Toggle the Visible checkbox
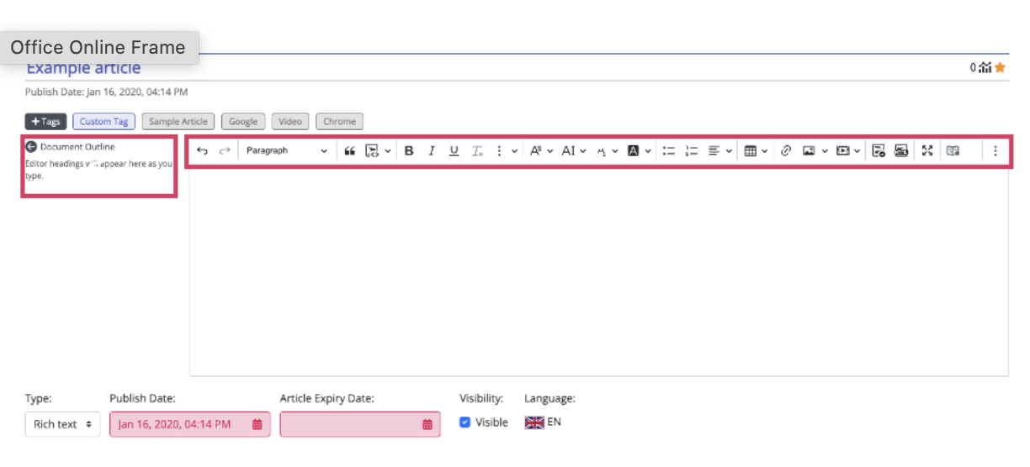The width and height of the screenshot is (1030, 467). click(465, 422)
